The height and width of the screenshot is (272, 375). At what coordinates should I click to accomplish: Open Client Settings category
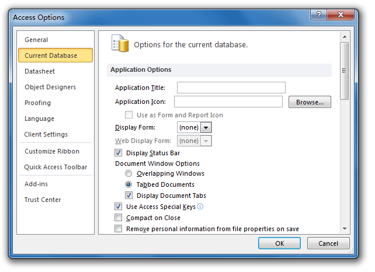point(55,134)
